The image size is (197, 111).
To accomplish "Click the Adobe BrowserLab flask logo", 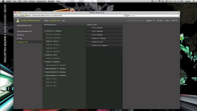I will click(x=18, y=21).
